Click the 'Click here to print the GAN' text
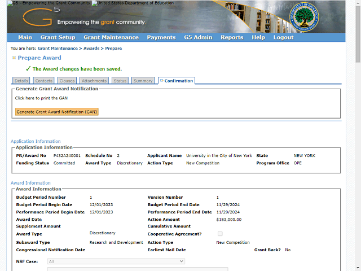This screenshot has height=271, width=361. pyautogui.click(x=41, y=98)
